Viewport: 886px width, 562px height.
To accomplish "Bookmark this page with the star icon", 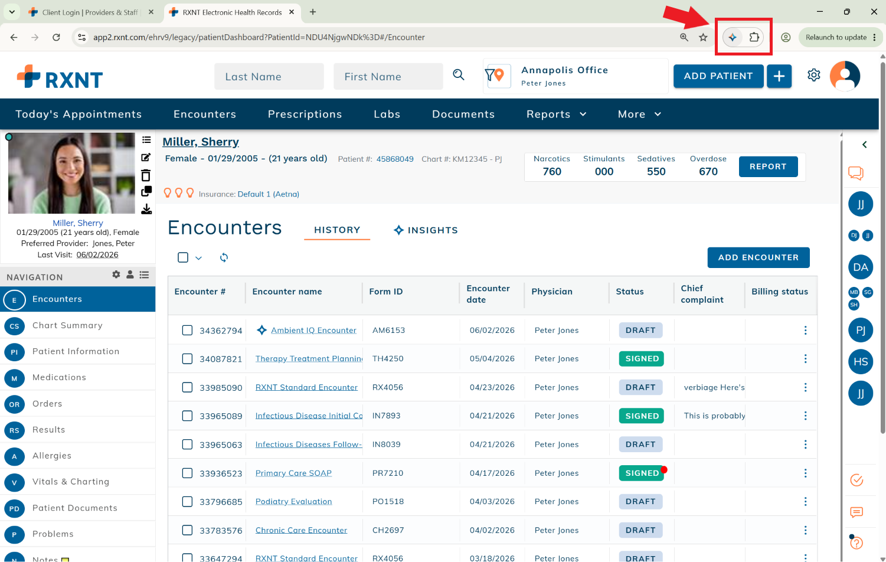I will click(x=703, y=37).
